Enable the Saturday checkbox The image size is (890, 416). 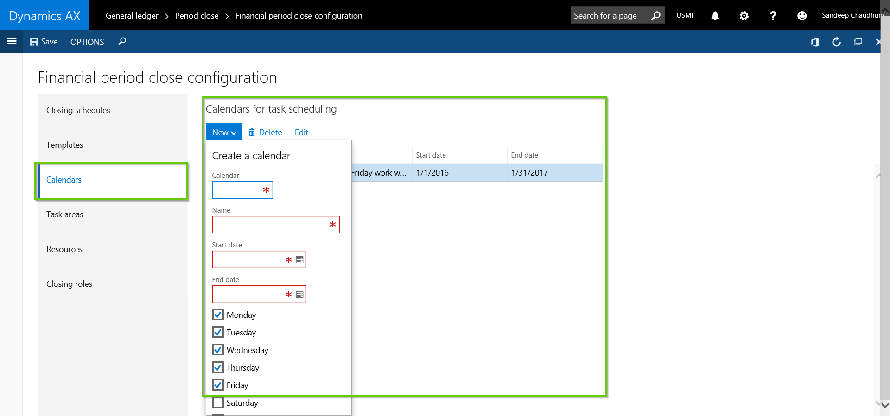218,403
